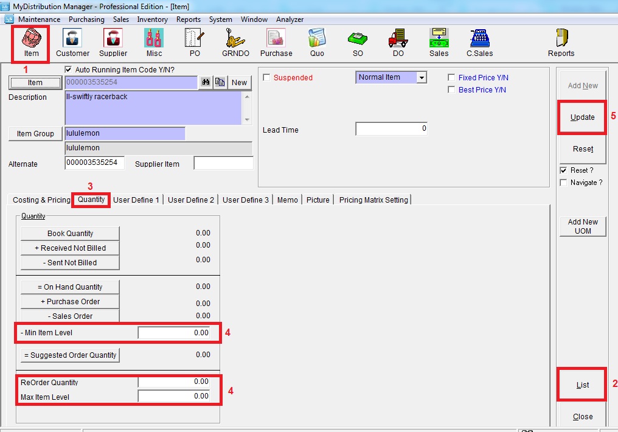The height and width of the screenshot is (432, 618).
Task: Click the binoculars search icon
Action: [x=206, y=83]
